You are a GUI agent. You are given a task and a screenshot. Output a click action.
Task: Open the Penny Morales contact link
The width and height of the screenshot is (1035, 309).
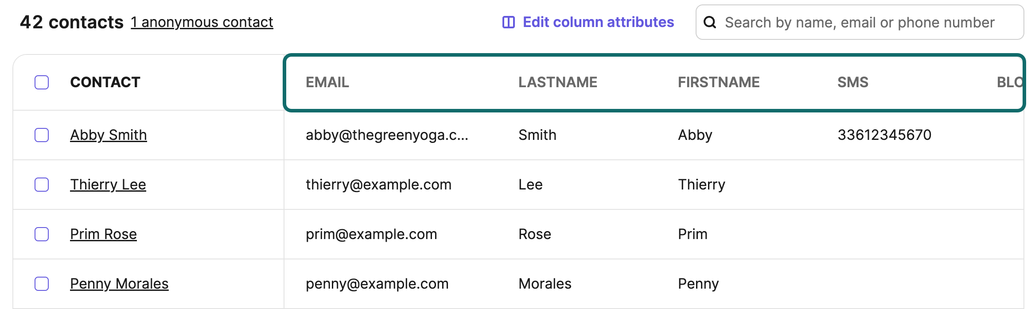pos(119,284)
